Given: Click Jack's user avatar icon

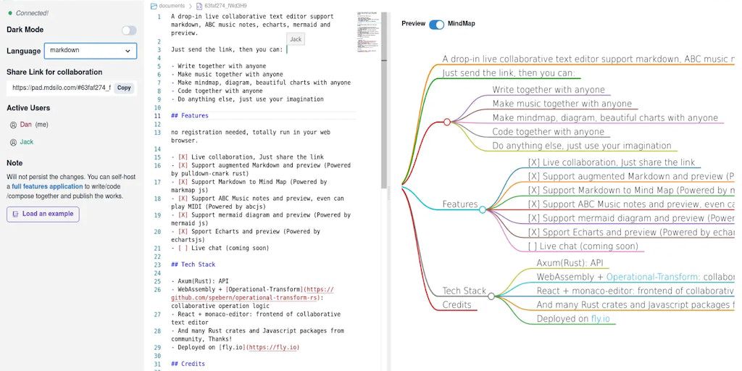Looking at the screenshot, I should click(13, 142).
